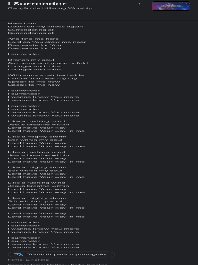The height and width of the screenshot is (265, 198).
Task: Click the SURRENDER text on the thumbnail
Action: 171,6
